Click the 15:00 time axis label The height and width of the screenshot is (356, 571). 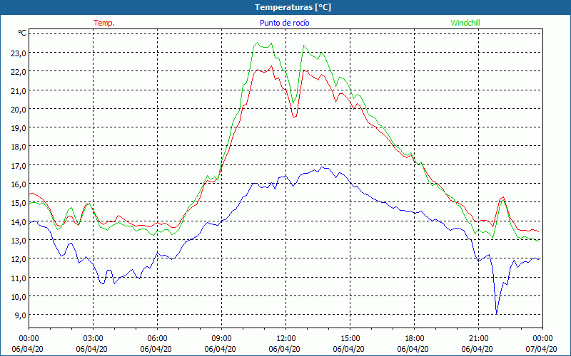click(x=350, y=339)
